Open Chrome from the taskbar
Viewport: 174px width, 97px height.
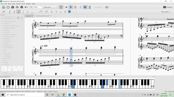point(64,95)
